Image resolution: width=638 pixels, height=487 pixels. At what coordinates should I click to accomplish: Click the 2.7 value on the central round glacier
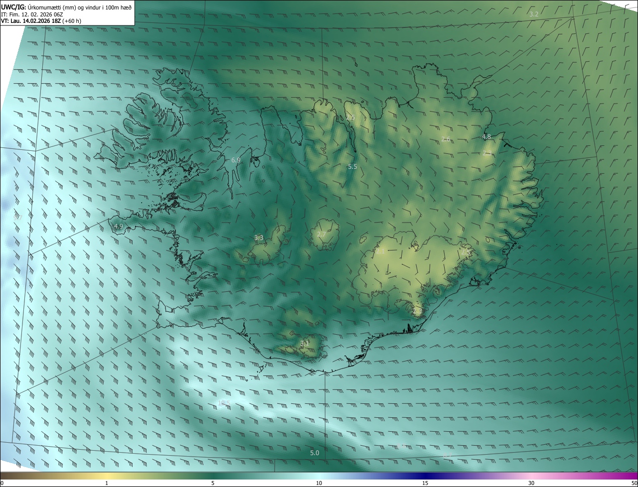(x=321, y=234)
